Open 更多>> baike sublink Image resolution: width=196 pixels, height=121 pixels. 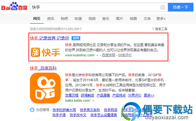149,95
